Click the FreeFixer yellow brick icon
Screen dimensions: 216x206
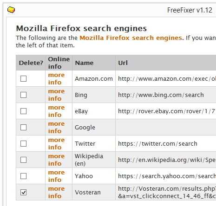coord(11,10)
